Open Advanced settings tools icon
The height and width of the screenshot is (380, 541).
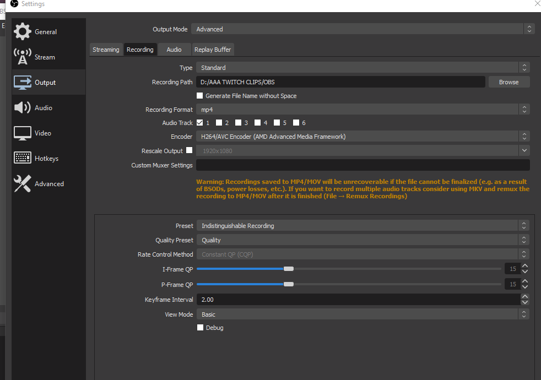coord(23,183)
